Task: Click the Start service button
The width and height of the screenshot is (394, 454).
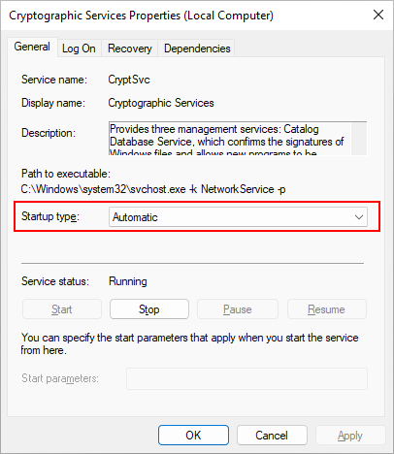Action: point(62,309)
